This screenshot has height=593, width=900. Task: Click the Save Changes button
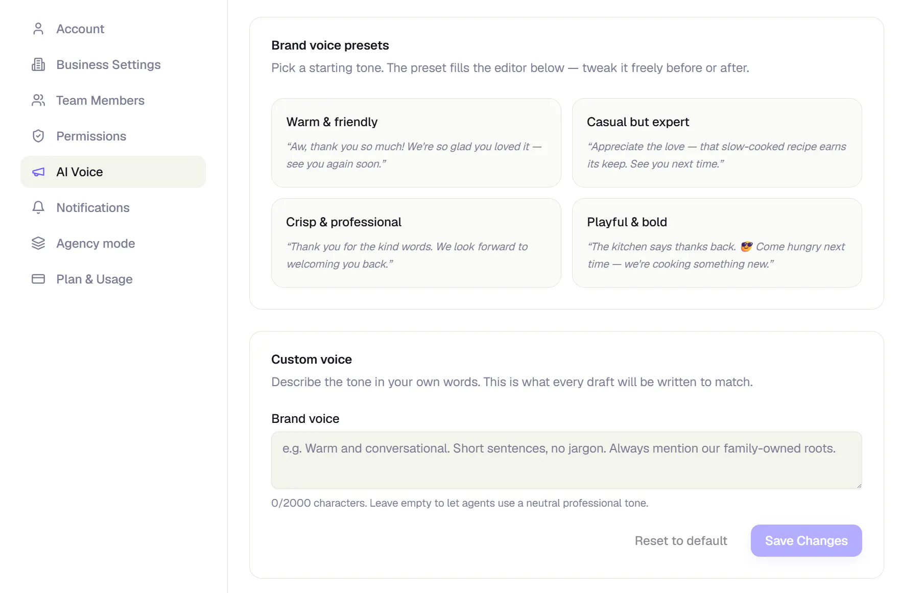[806, 540]
